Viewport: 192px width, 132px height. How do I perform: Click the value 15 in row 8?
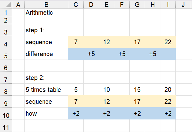tap(137, 90)
